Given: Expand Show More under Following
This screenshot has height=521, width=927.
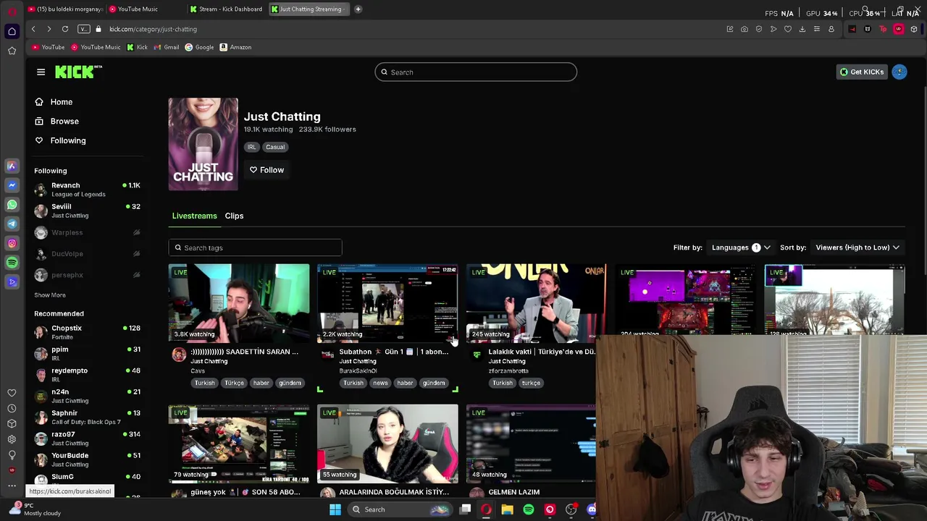Looking at the screenshot, I should click(50, 295).
